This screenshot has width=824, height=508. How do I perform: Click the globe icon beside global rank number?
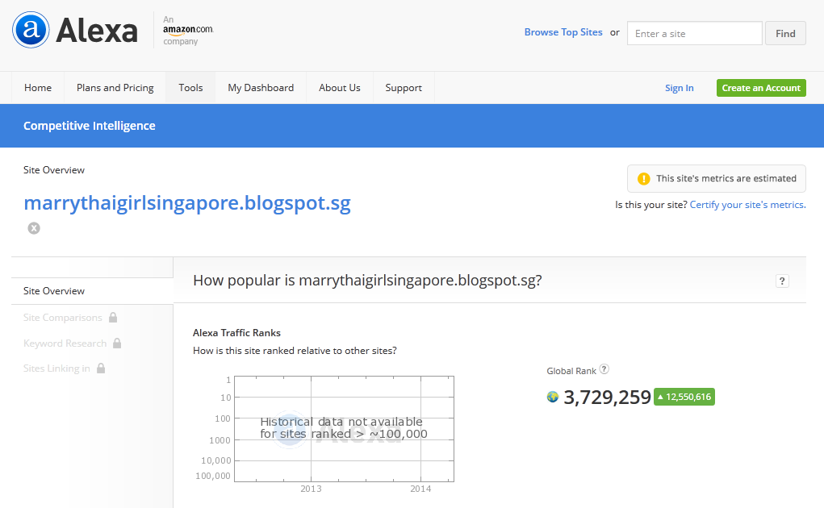click(x=552, y=397)
